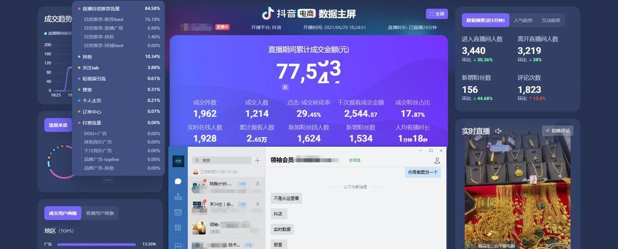Open the 禾兴社 conversation
Image resolution: width=618 pixels, height=249 pixels.
(x=226, y=207)
